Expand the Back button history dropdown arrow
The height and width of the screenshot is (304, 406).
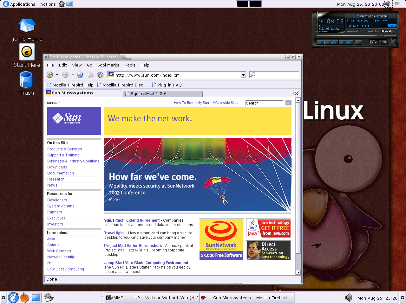click(x=57, y=75)
